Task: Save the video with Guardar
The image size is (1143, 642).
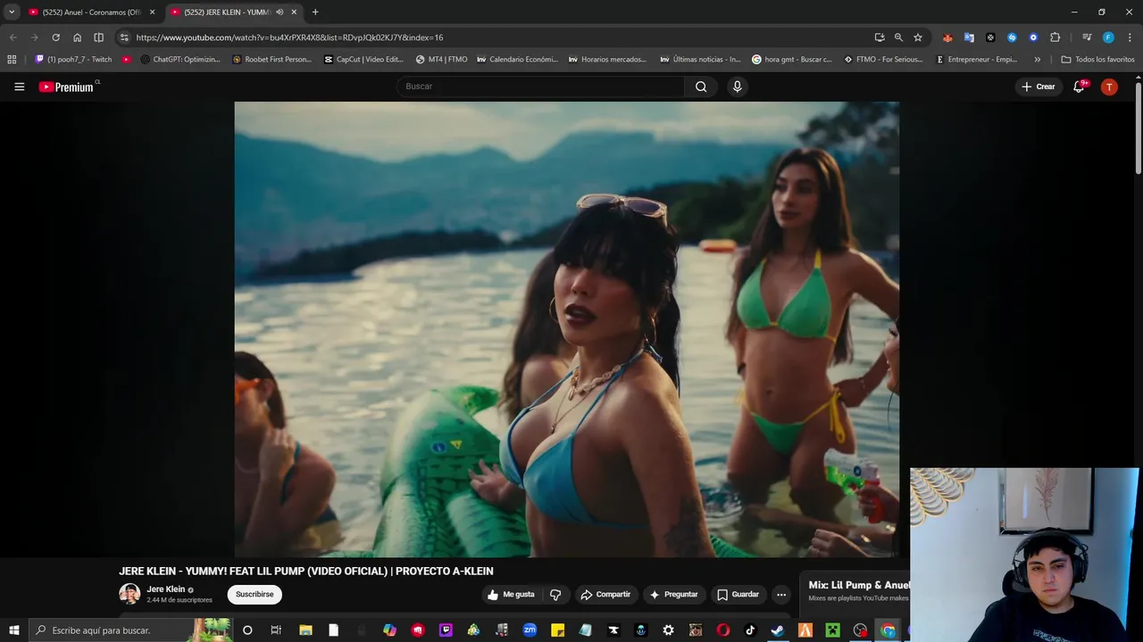Action: [x=738, y=595]
